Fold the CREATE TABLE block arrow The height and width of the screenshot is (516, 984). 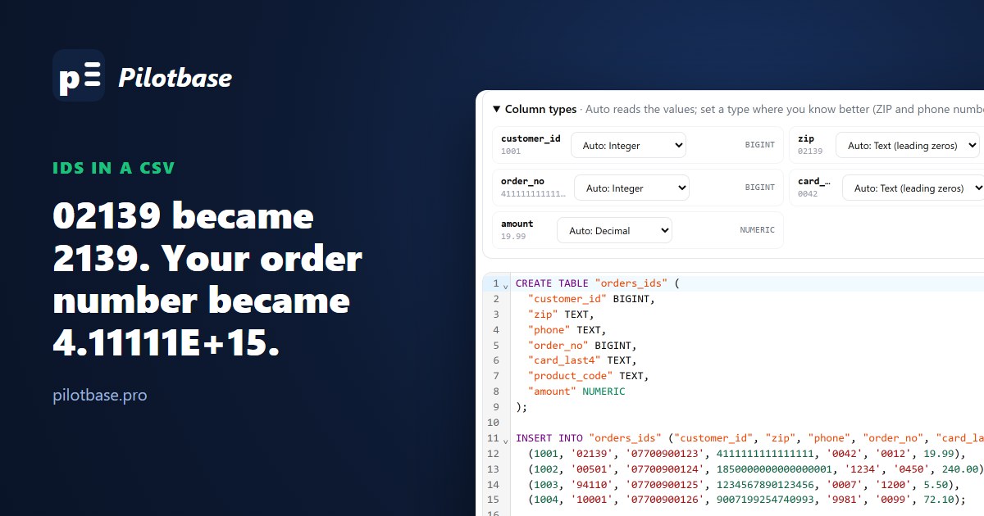(506, 285)
